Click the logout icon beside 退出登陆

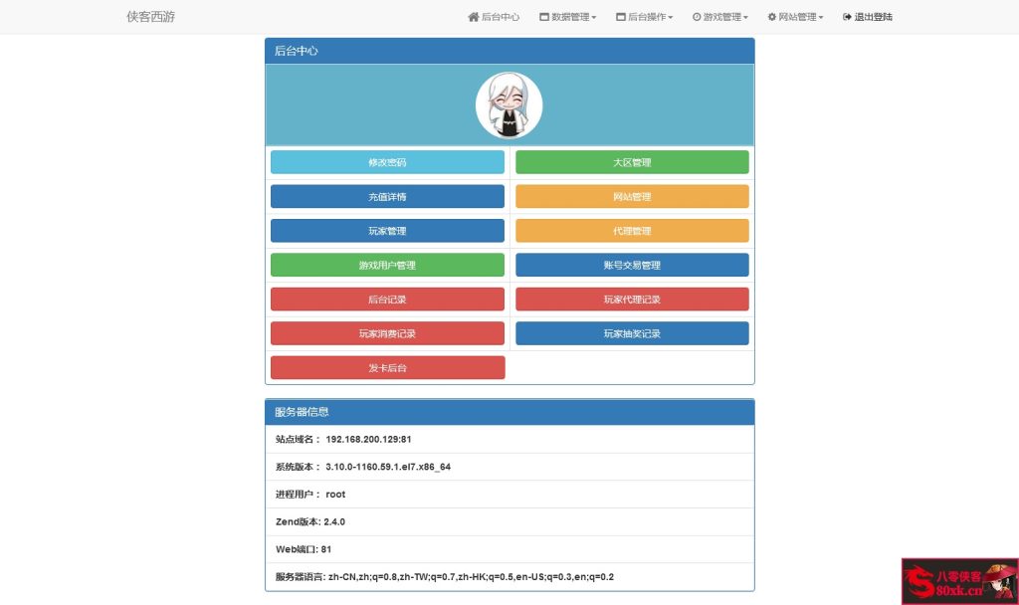[845, 17]
